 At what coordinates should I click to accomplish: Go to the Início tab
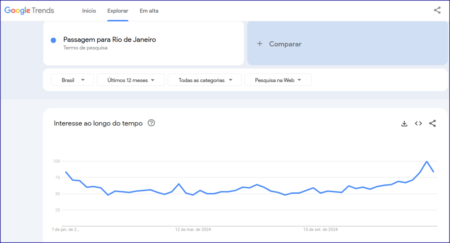tap(89, 11)
